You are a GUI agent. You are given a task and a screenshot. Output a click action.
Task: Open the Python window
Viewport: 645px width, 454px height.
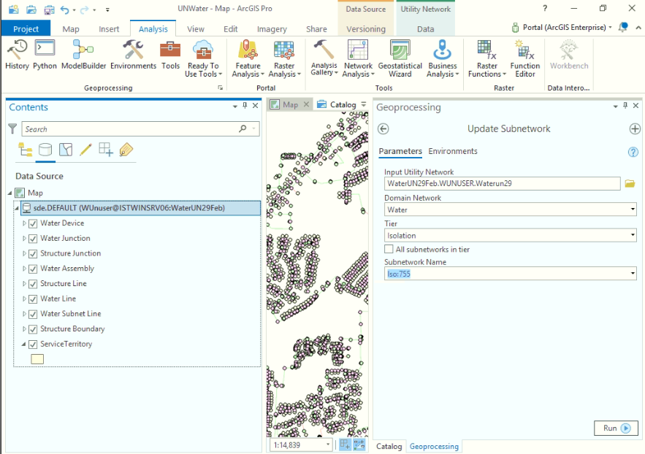pos(45,55)
